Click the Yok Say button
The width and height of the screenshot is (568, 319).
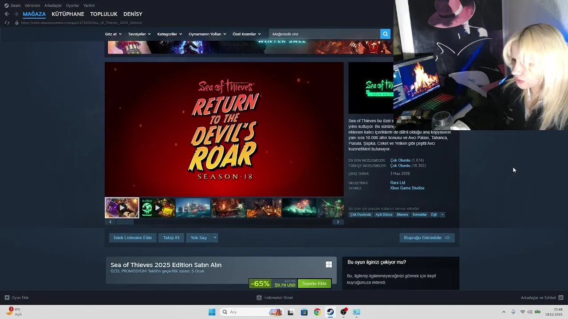(199, 237)
